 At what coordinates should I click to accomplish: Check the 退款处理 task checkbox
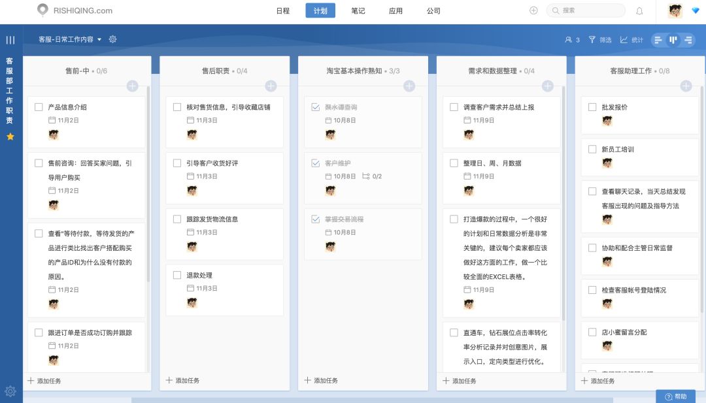(176, 275)
